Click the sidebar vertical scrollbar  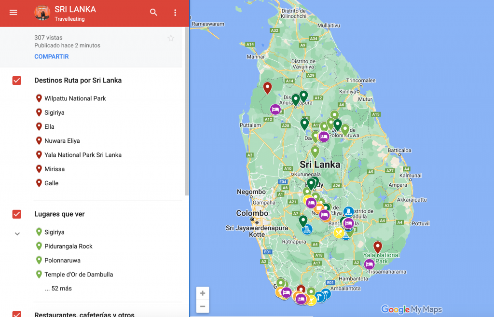pyautogui.click(x=187, y=111)
